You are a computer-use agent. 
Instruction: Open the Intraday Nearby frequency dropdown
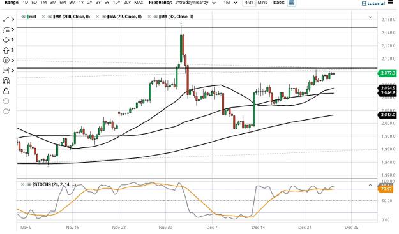[195, 3]
